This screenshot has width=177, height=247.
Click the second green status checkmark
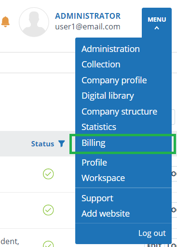pyautogui.click(x=48, y=210)
